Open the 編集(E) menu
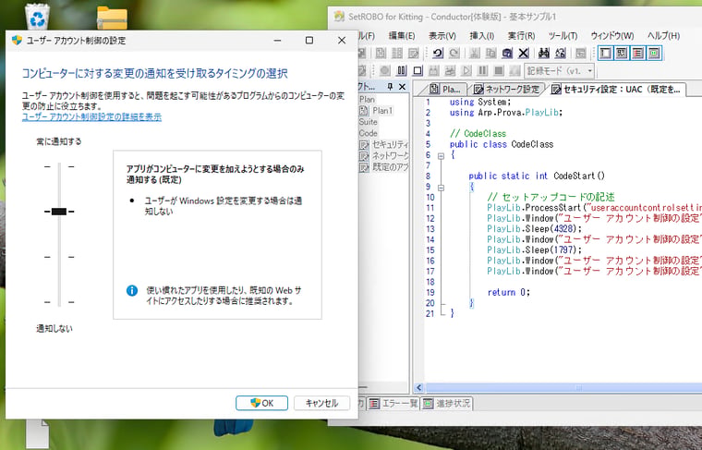Image resolution: width=702 pixels, height=450 pixels. tap(402, 36)
